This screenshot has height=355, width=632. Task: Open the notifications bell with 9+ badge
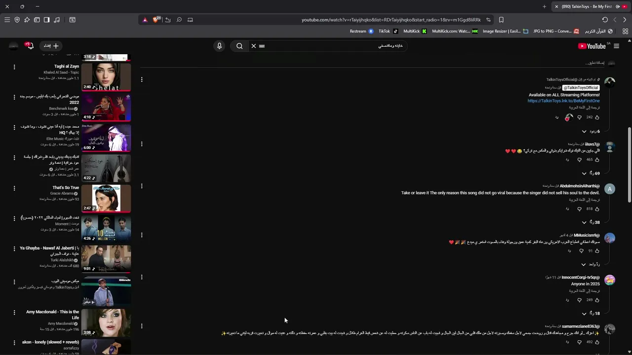coord(30,46)
